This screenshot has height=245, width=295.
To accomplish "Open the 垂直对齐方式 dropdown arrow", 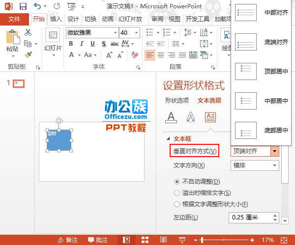I will click(274, 151).
